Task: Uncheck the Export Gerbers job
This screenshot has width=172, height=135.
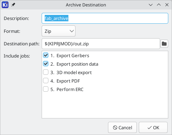Action: coord(46,55)
